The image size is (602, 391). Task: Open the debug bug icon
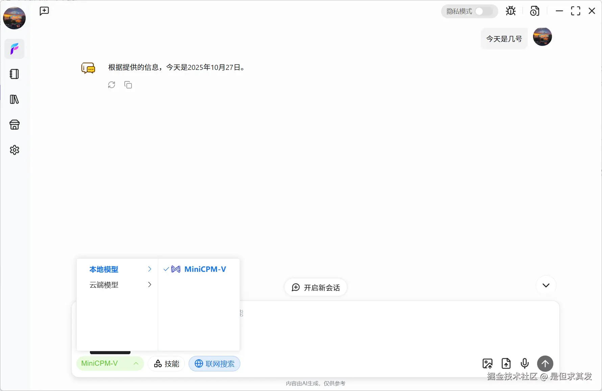coord(510,11)
